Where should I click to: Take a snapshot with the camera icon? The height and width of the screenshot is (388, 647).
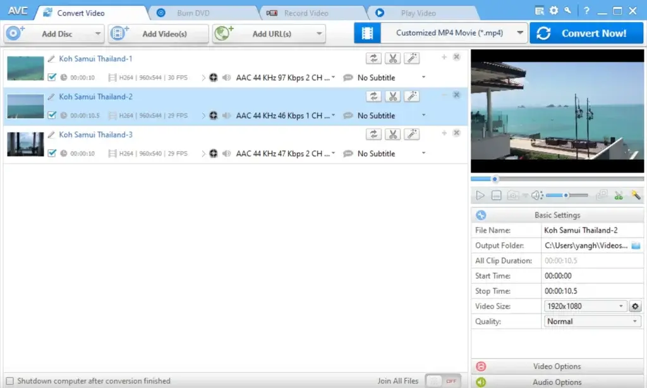[514, 196]
